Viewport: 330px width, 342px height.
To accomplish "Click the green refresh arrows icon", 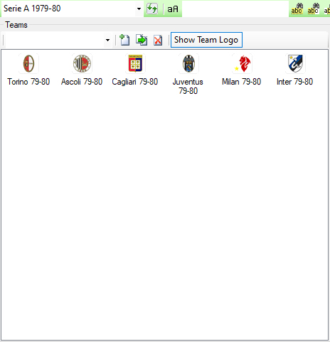I will click(152, 9).
